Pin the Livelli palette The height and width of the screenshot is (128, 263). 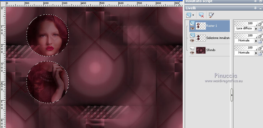tap(255, 8)
